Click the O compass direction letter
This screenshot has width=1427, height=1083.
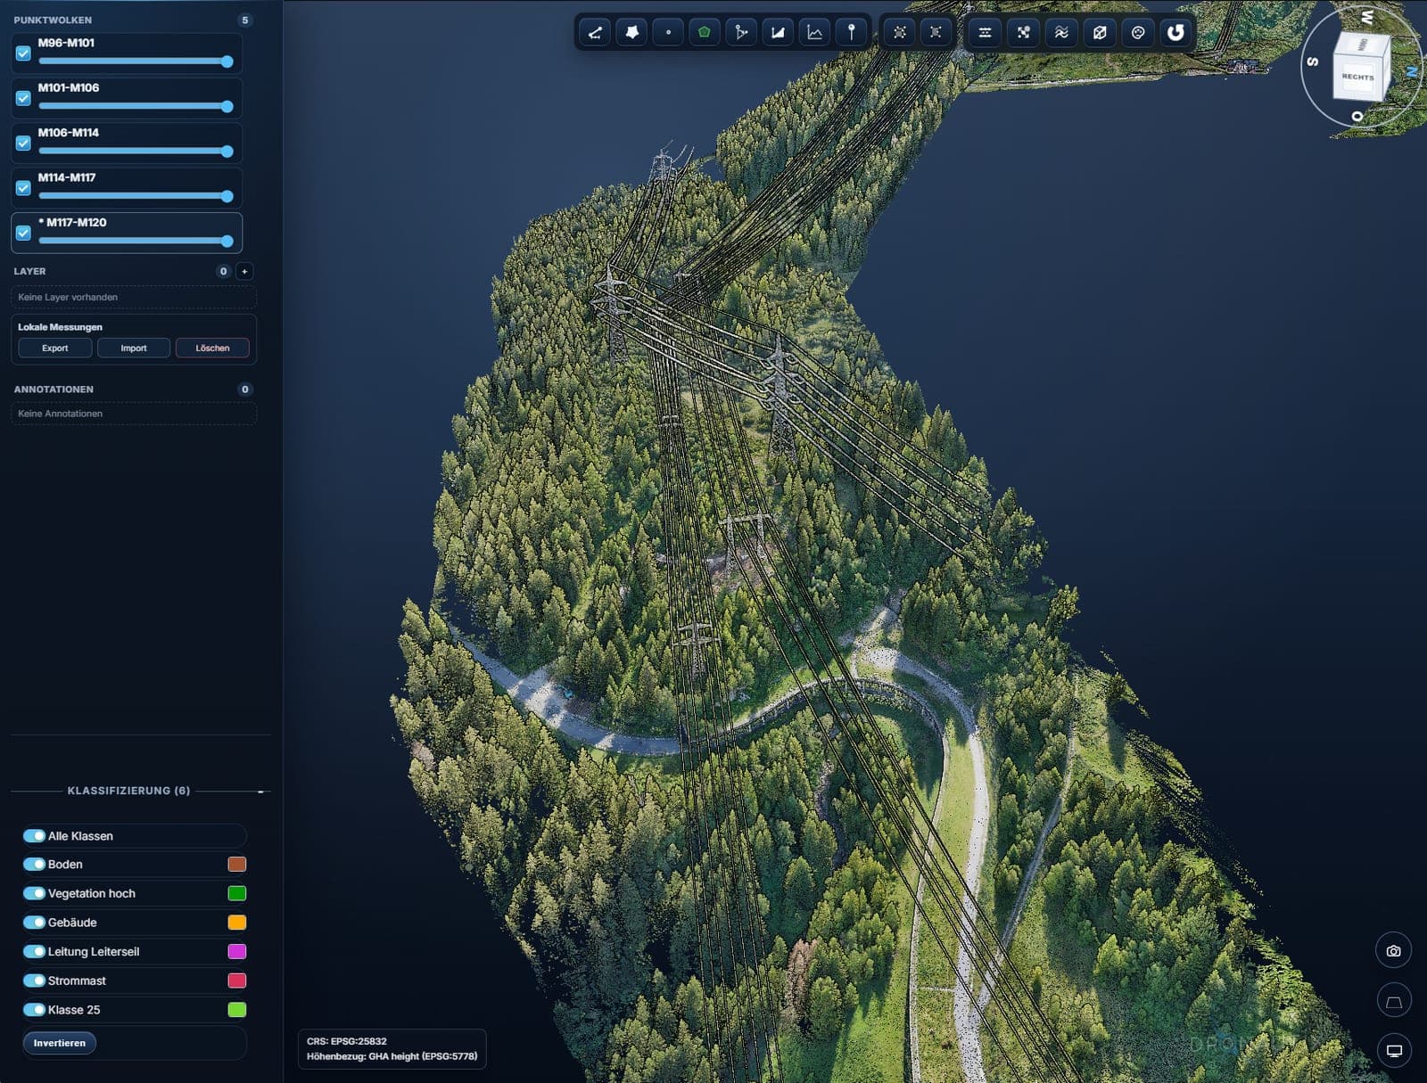pos(1357,116)
